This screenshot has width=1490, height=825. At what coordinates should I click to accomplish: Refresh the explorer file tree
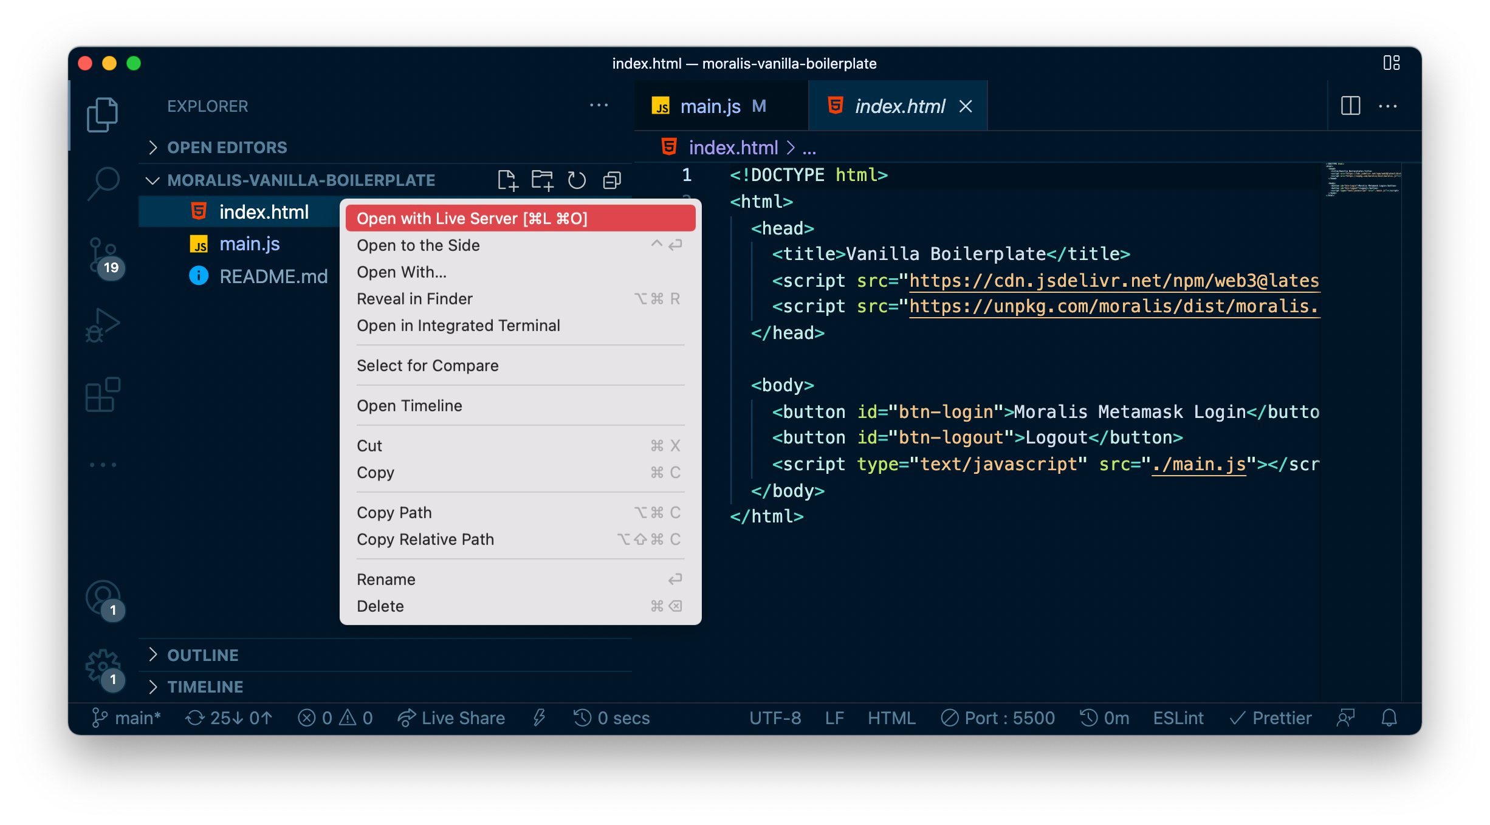coord(577,180)
